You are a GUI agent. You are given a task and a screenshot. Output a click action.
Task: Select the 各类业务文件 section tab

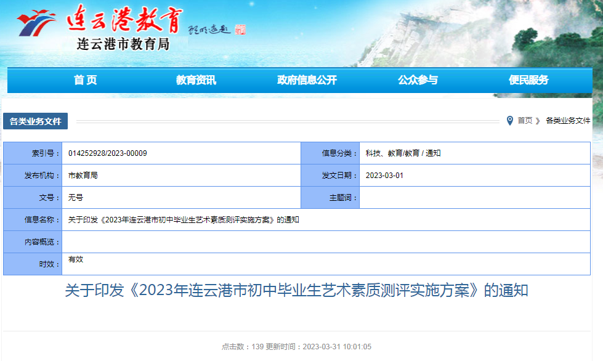(x=35, y=121)
